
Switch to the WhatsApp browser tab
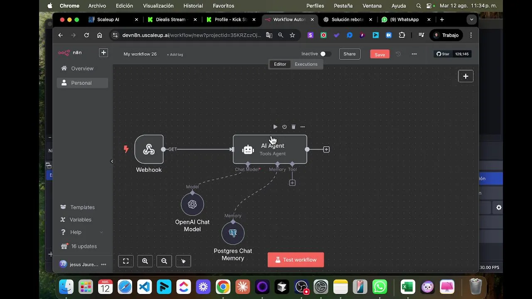pyautogui.click(x=405, y=20)
